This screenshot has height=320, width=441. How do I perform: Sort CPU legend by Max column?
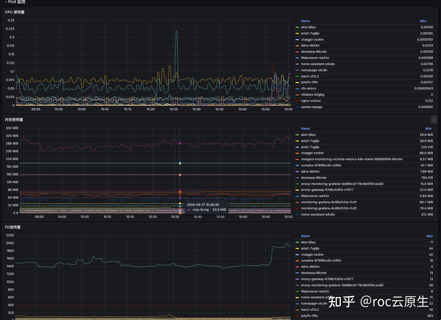pos(423,21)
